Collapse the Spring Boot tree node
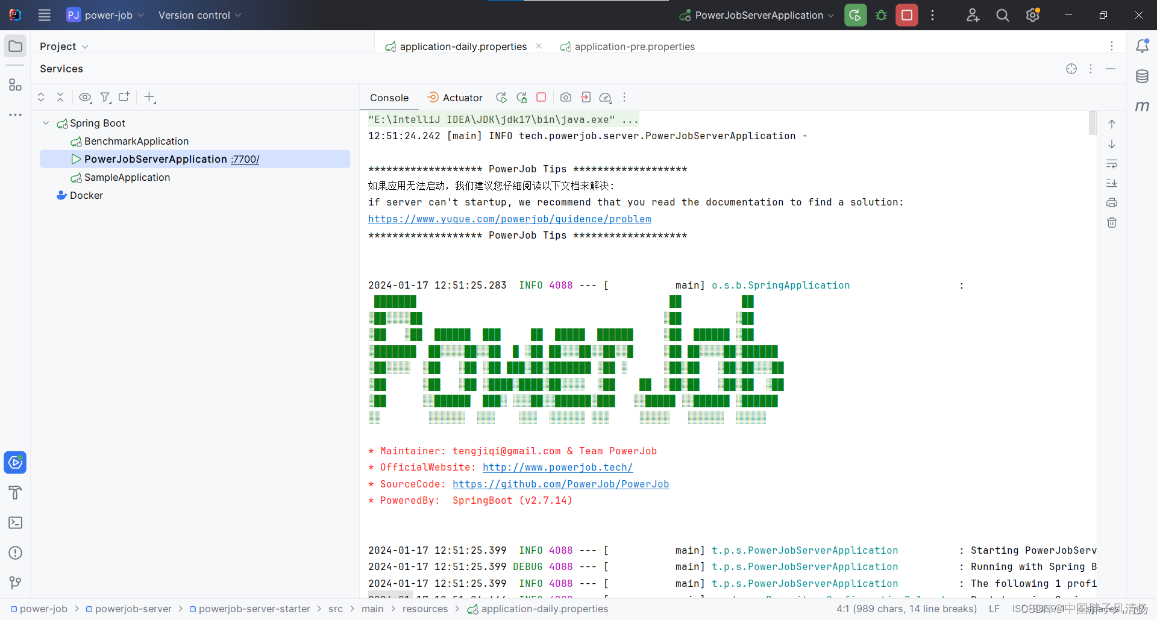 pyautogui.click(x=46, y=123)
